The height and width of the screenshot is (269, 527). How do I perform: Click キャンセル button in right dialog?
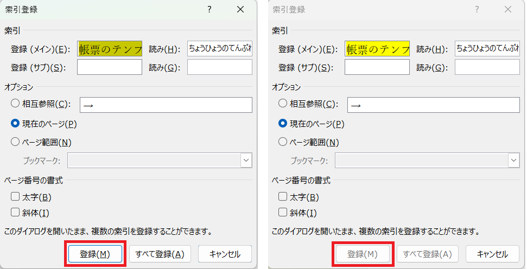coord(492,254)
